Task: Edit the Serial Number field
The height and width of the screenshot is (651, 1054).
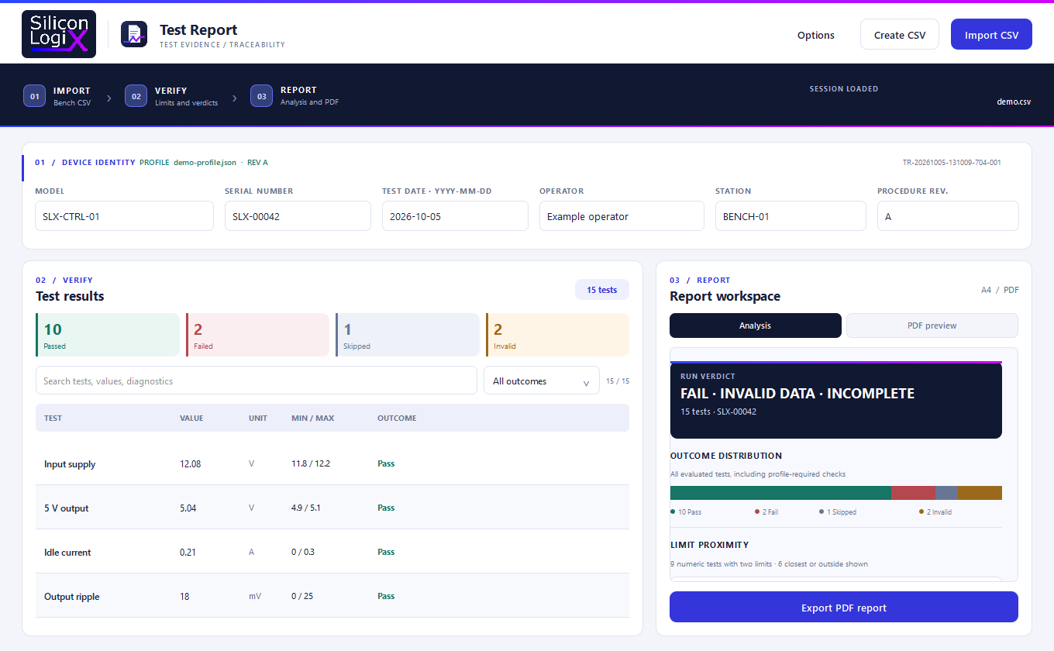Action: pyautogui.click(x=298, y=216)
